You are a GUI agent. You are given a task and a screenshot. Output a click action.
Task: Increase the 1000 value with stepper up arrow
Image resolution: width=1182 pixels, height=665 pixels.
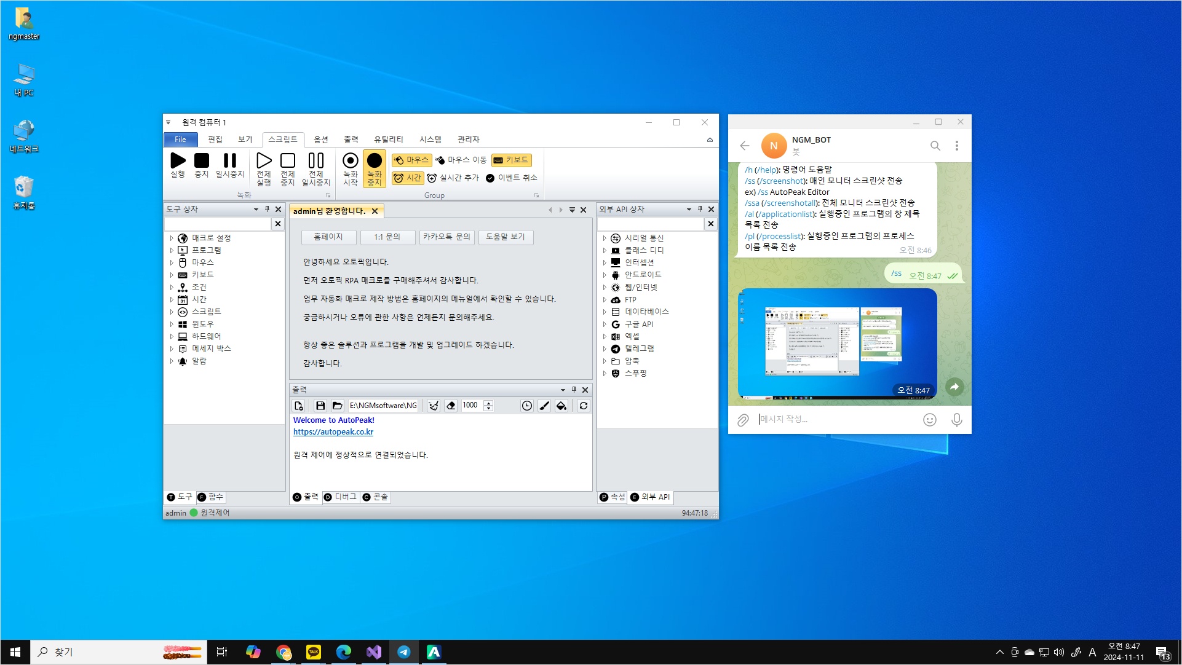pos(488,403)
